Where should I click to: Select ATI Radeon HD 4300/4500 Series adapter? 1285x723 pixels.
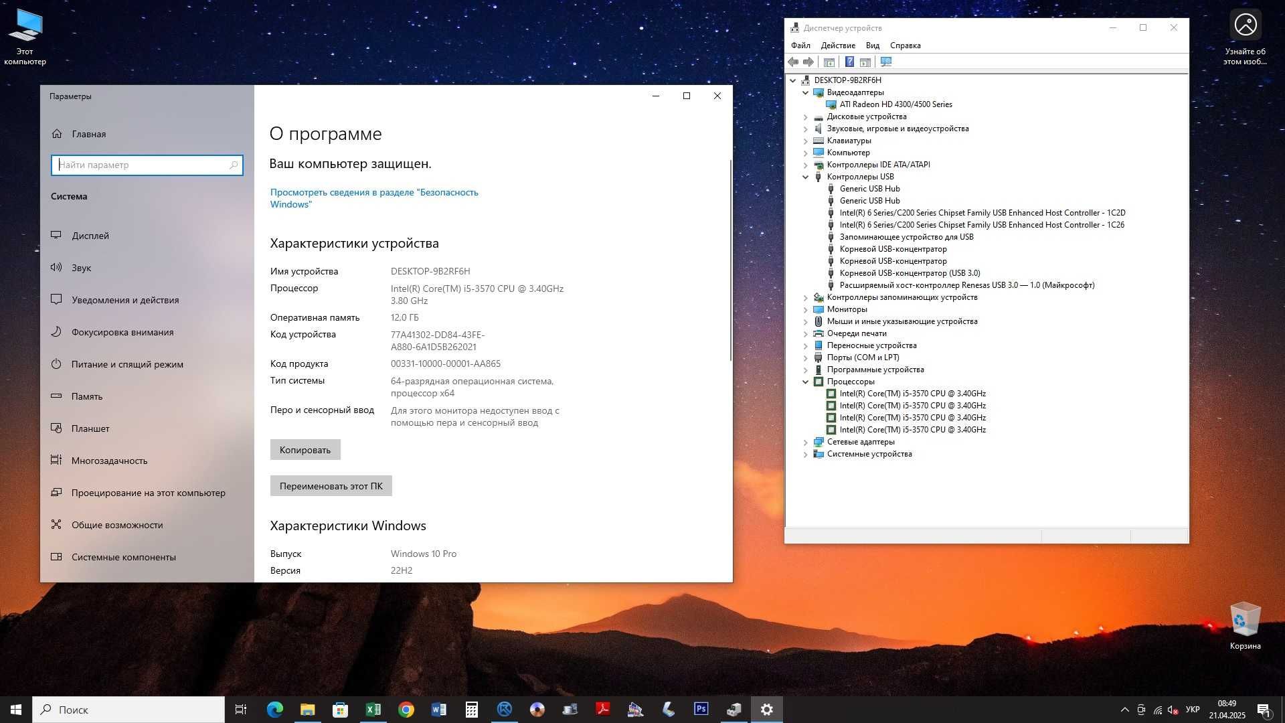[895, 104]
